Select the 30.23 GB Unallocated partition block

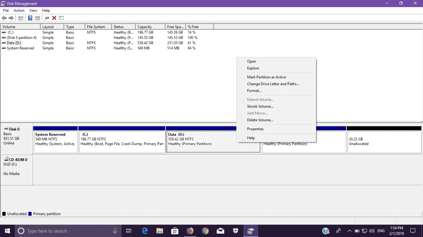pyautogui.click(x=384, y=142)
